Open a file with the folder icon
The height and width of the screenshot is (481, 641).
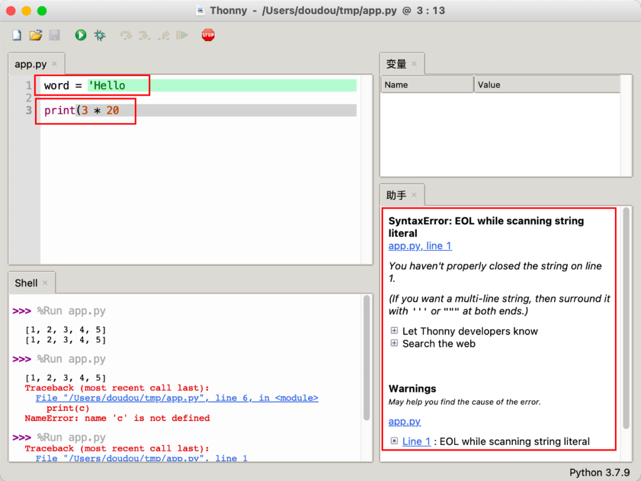coord(36,36)
